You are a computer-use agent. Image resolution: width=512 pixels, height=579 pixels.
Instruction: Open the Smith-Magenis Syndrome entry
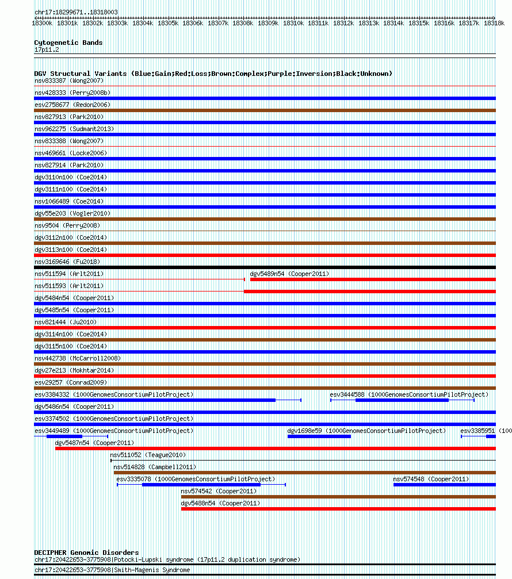point(112,570)
